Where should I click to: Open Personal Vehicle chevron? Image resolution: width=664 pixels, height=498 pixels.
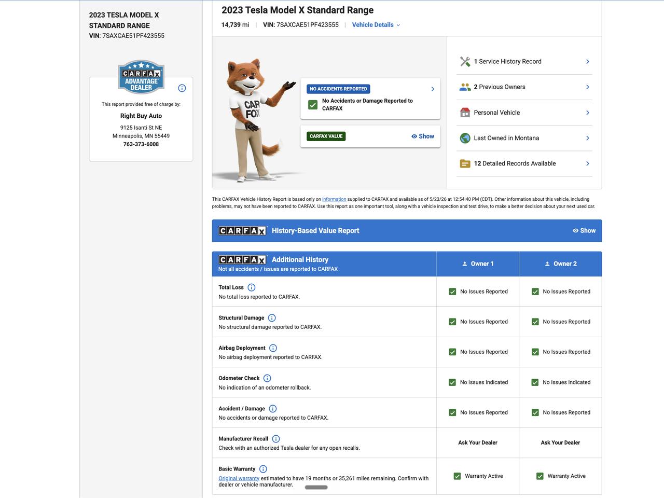pyautogui.click(x=588, y=113)
